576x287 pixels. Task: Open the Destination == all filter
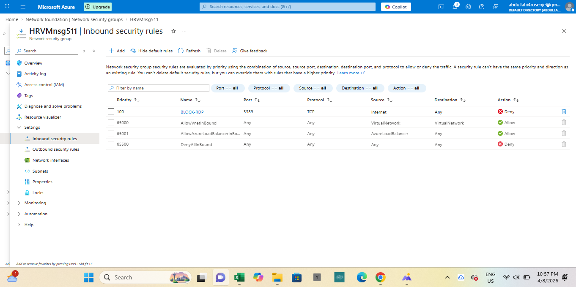[360, 88]
